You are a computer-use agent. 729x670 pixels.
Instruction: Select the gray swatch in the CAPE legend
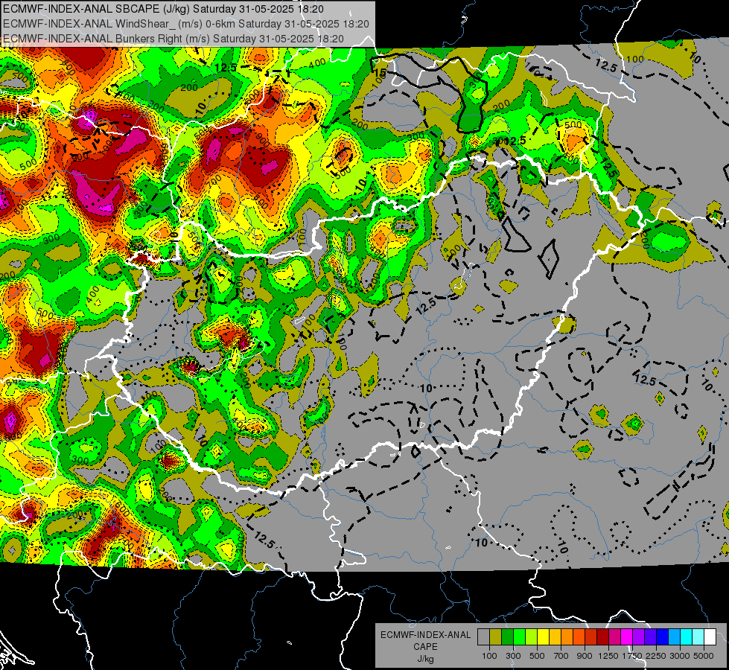tap(483, 637)
